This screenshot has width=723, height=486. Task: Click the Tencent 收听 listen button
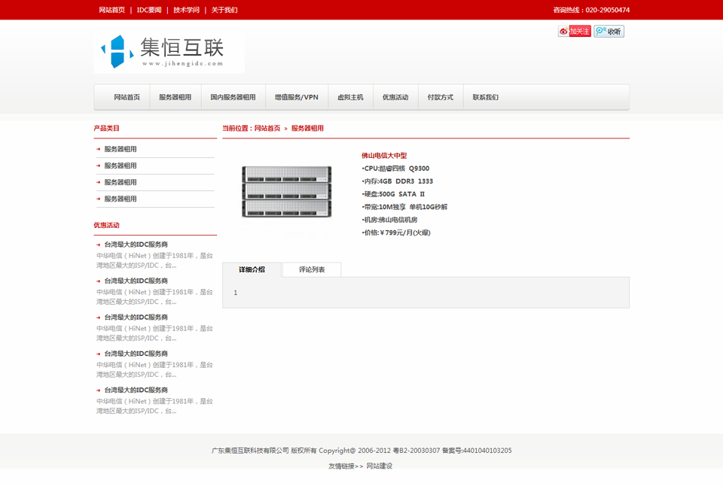pos(609,32)
